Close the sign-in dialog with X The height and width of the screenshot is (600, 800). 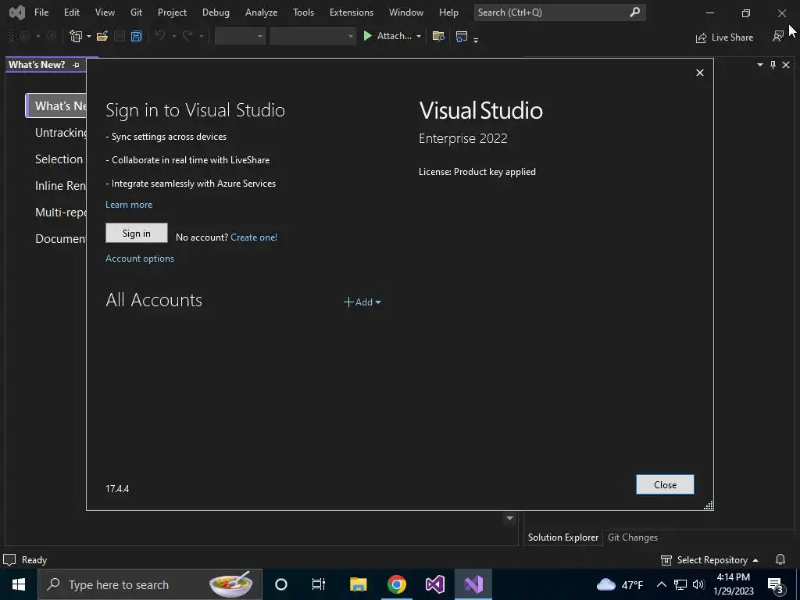pos(700,73)
